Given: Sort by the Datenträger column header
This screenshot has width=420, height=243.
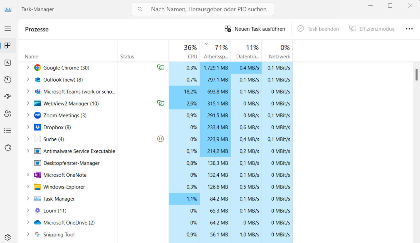Looking at the screenshot, I should [246, 51].
